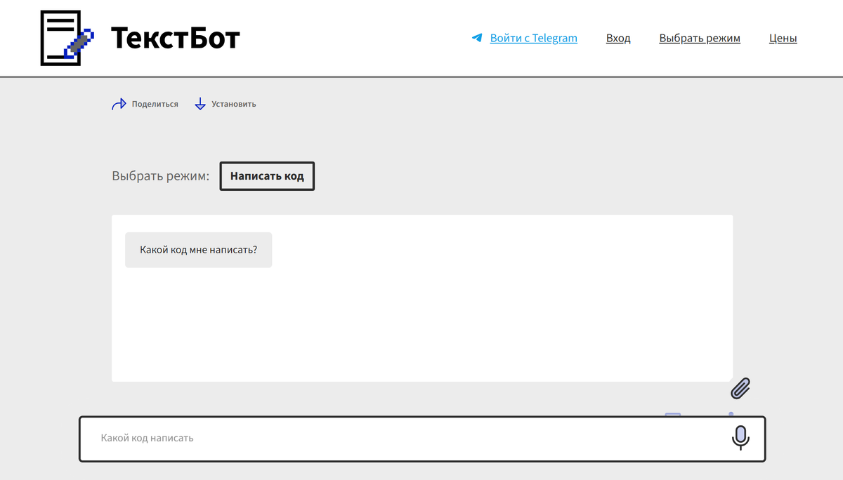
Task: Click the Установить text label
Action: (x=234, y=104)
